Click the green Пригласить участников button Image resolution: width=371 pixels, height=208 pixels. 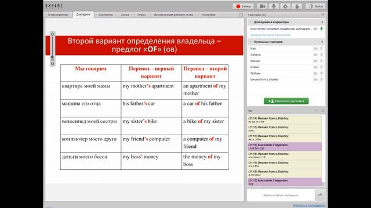pyautogui.click(x=286, y=101)
